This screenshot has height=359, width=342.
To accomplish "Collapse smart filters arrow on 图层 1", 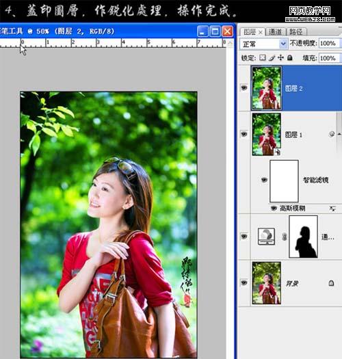I will [339, 134].
